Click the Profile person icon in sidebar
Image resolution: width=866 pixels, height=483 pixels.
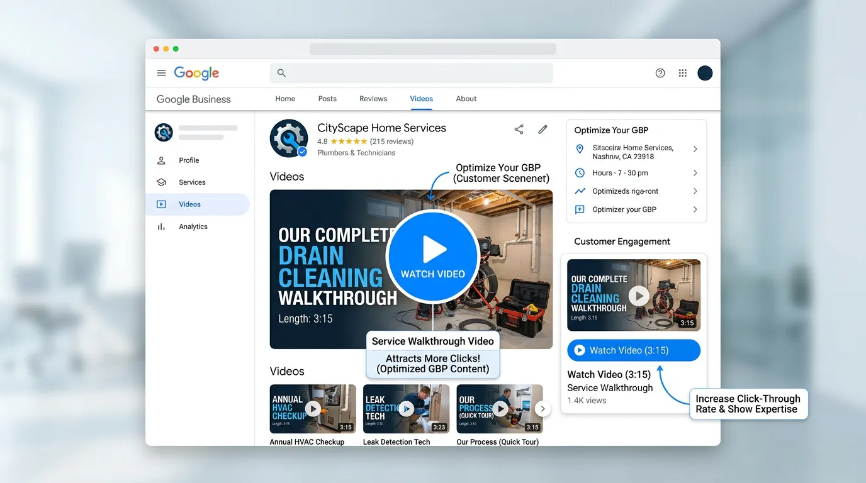point(161,160)
